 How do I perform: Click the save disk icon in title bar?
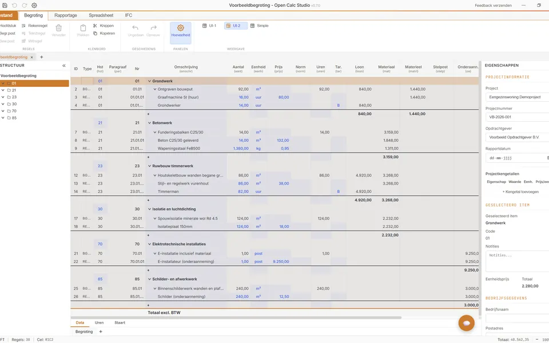click(x=5, y=5)
